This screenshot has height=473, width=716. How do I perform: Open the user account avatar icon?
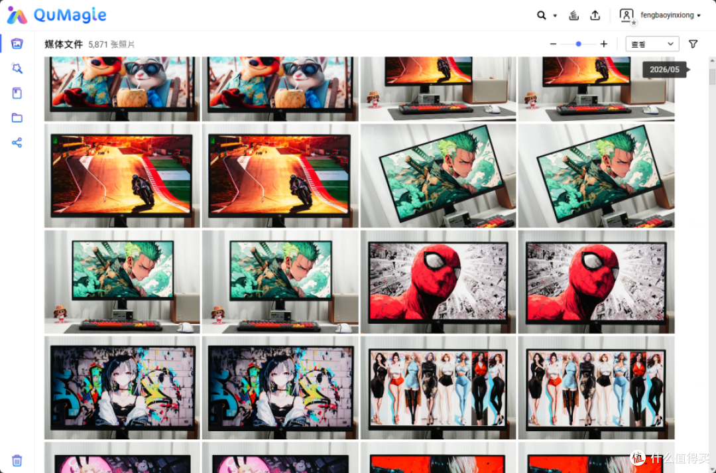(x=627, y=15)
